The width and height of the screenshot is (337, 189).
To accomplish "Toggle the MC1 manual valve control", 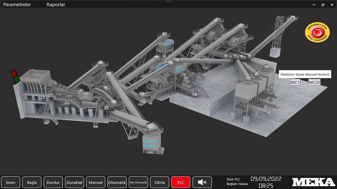I will point(295,82).
